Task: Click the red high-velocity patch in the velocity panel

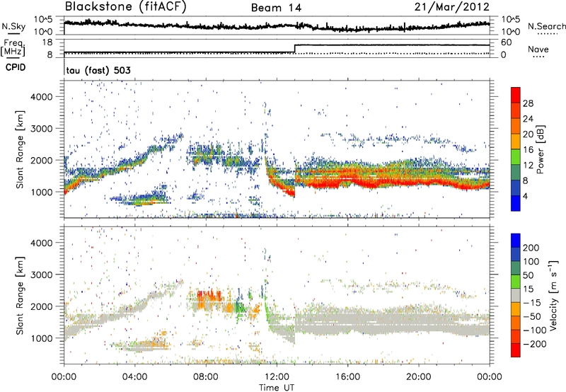Action: pos(209,296)
